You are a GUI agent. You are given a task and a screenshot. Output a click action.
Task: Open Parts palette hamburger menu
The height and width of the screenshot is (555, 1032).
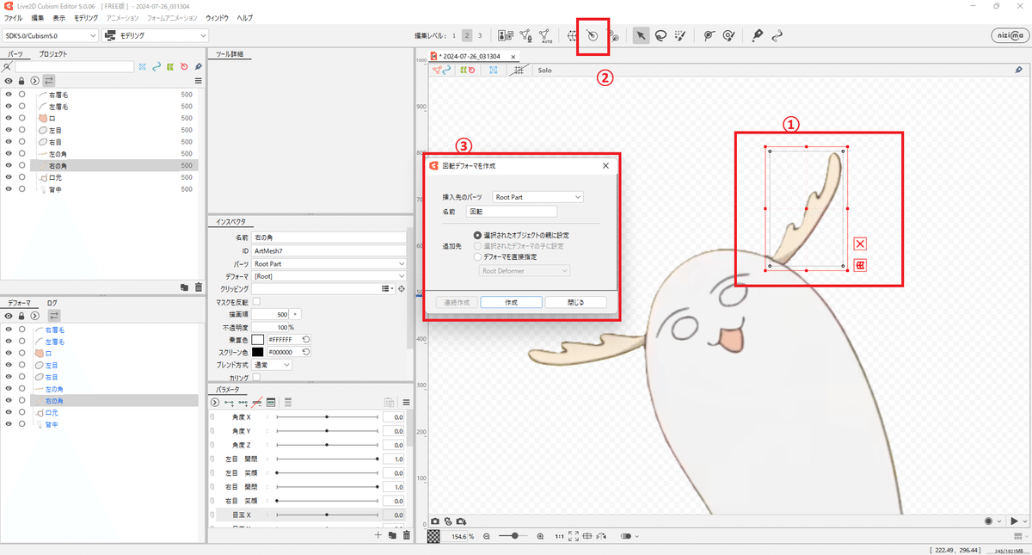(x=198, y=81)
